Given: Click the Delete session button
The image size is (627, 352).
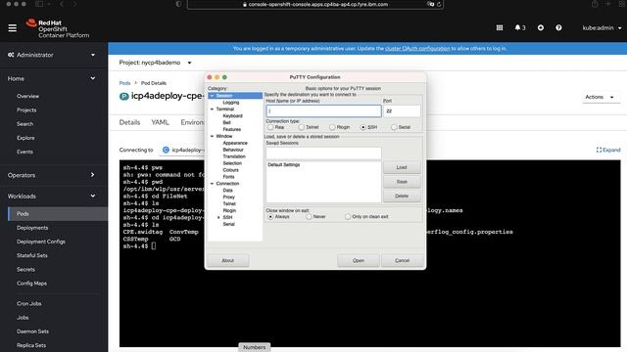Looking at the screenshot, I should click(402, 196).
